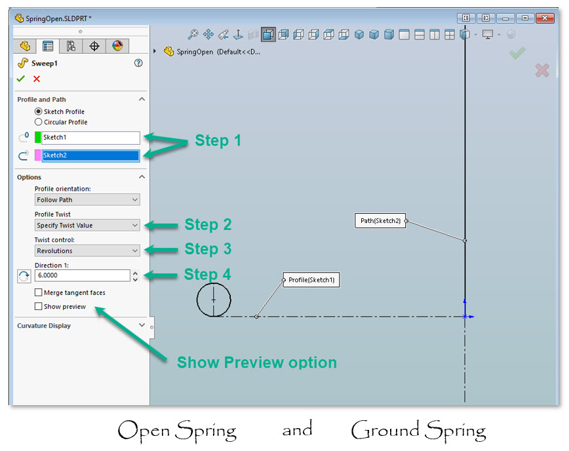The image size is (569, 451).
Task: Select the Circular Profile radio button
Action: pos(39,122)
